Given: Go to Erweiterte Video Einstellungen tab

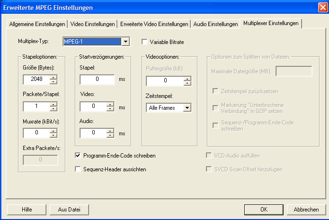Looking at the screenshot, I should coord(154,24).
